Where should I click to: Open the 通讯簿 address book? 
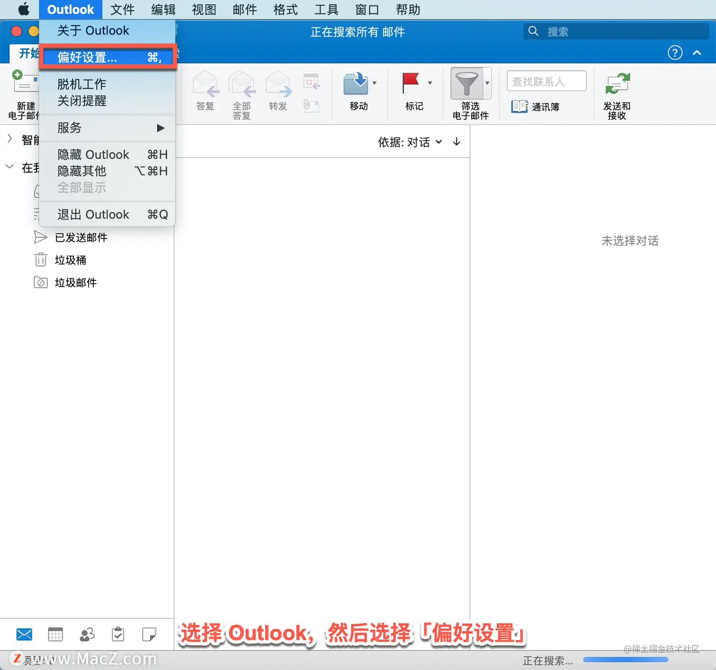coord(535,107)
